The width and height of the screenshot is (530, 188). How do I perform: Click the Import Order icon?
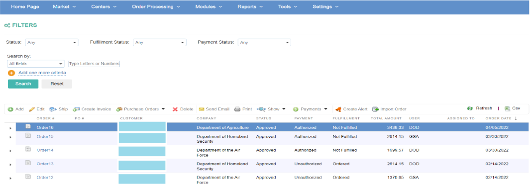point(375,109)
